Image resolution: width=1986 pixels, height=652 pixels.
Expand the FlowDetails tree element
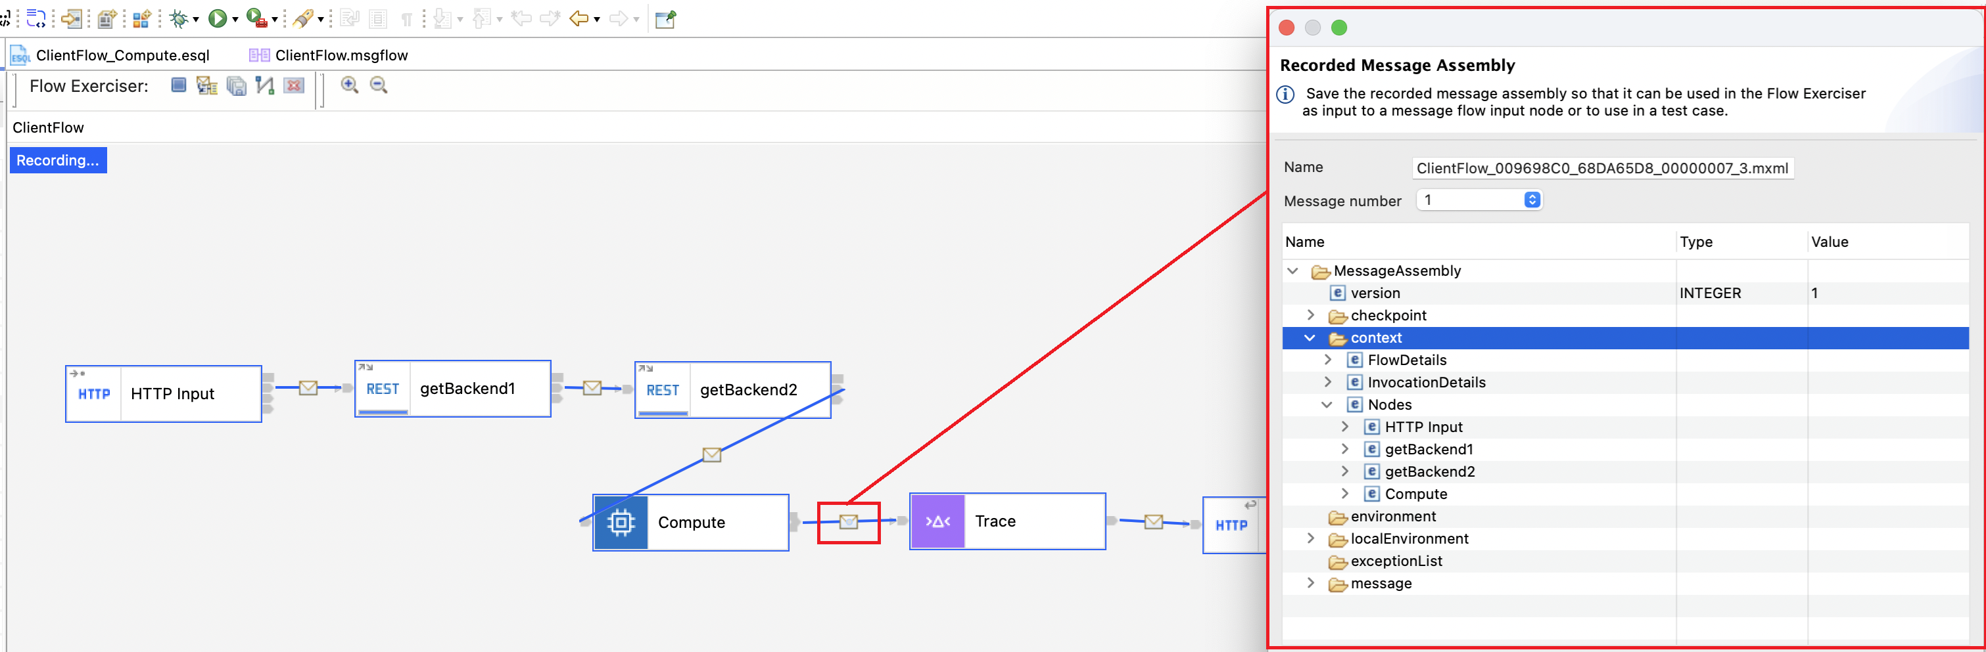pyautogui.click(x=1327, y=359)
